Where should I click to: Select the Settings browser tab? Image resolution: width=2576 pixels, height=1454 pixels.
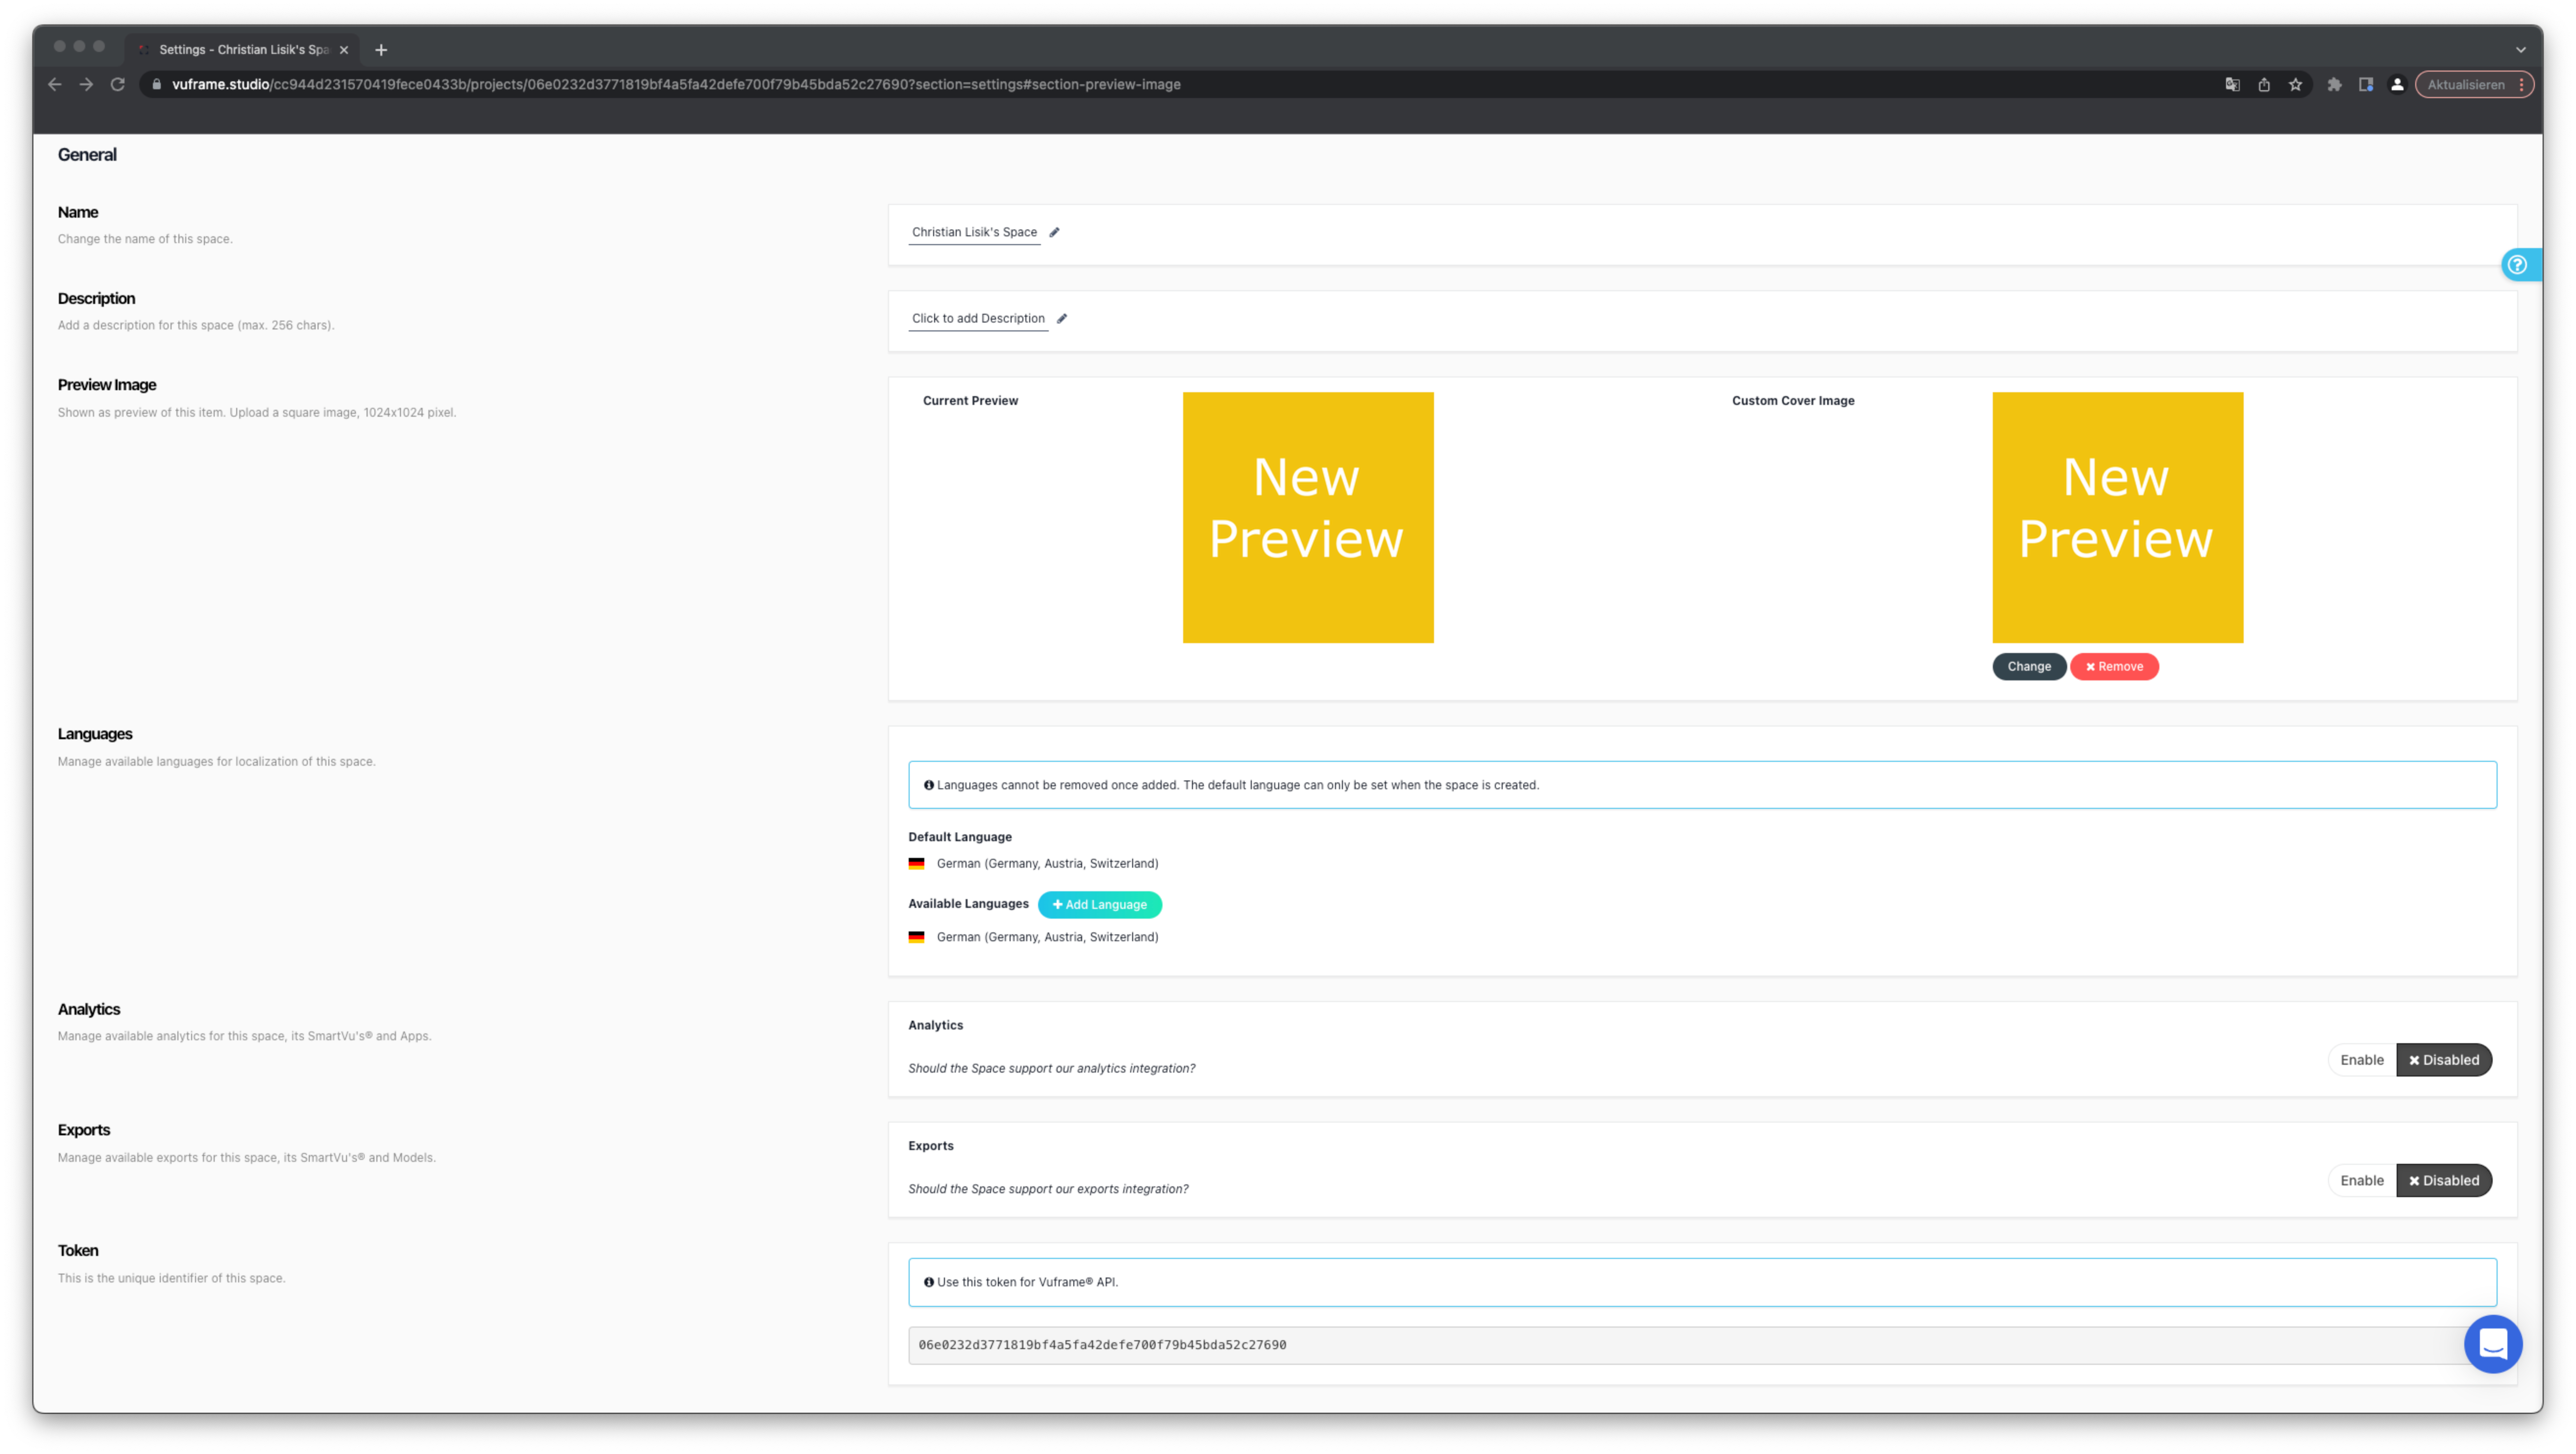coord(243,50)
